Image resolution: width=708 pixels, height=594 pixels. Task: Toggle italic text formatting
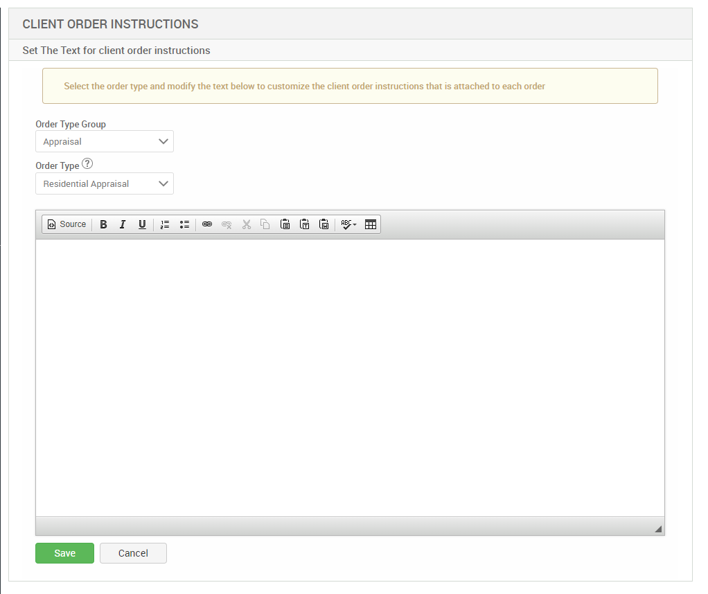[123, 224]
